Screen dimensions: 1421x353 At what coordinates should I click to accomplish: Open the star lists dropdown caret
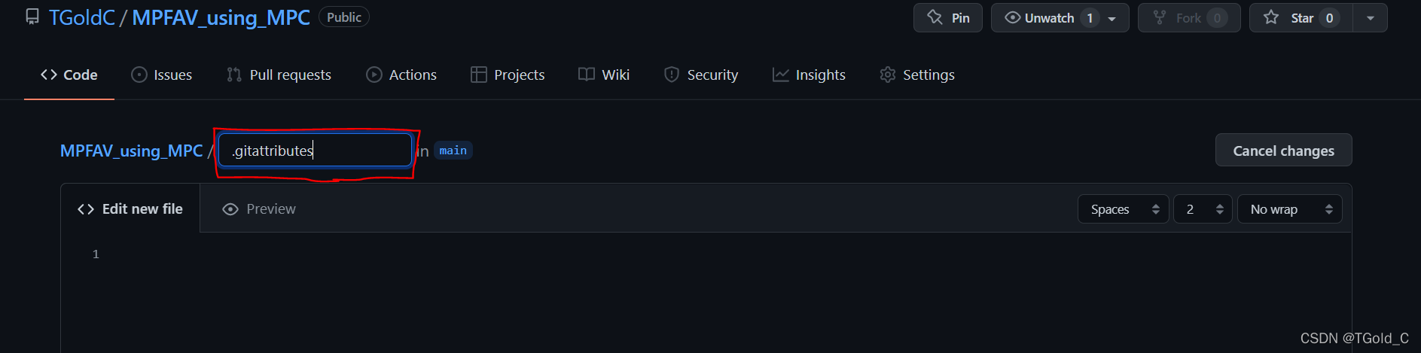pyautogui.click(x=1371, y=18)
